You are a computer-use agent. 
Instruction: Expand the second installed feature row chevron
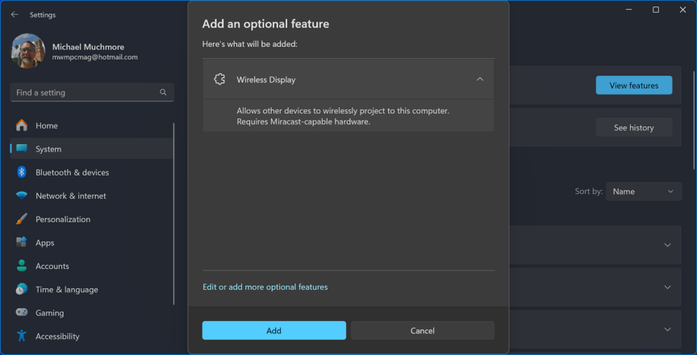pyautogui.click(x=667, y=287)
